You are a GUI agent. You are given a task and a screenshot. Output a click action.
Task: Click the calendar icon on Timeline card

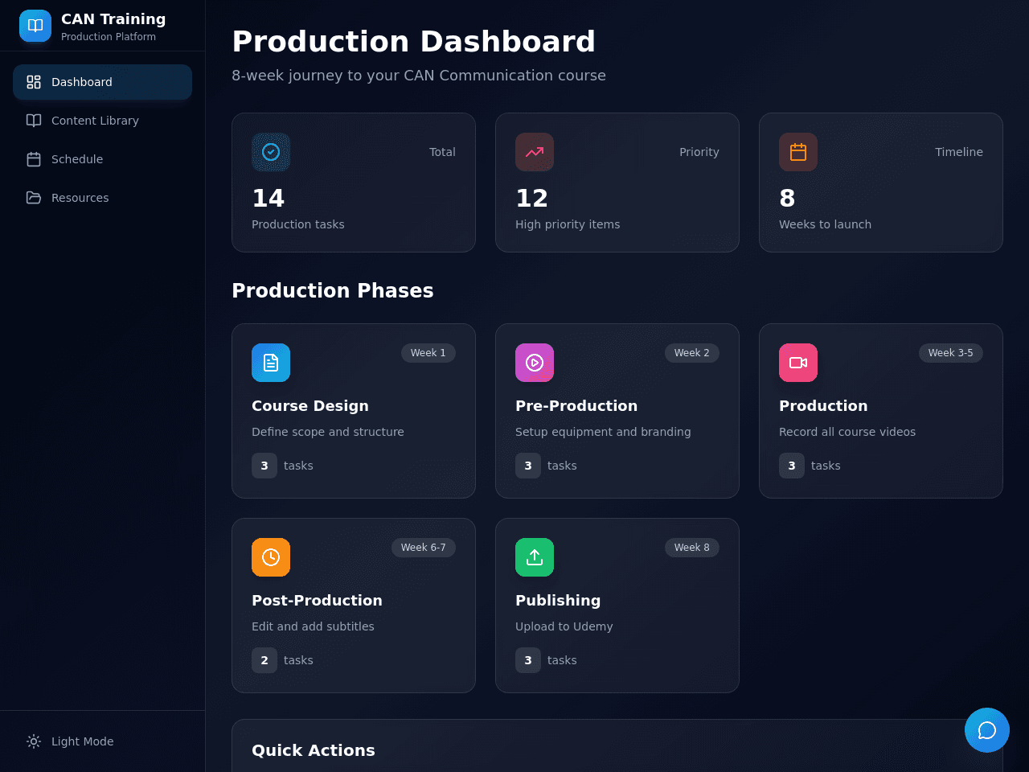[x=798, y=152]
